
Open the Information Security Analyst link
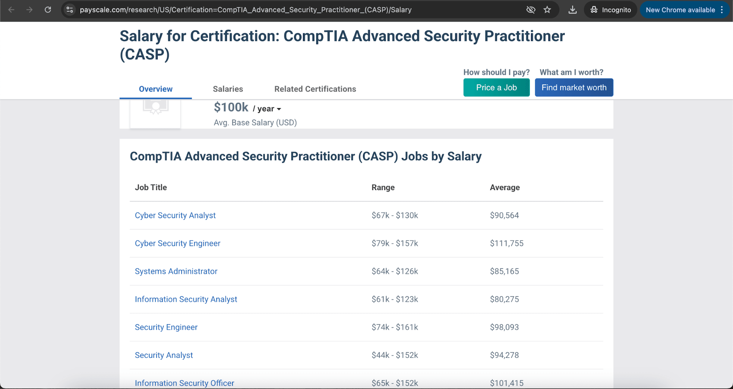click(186, 299)
